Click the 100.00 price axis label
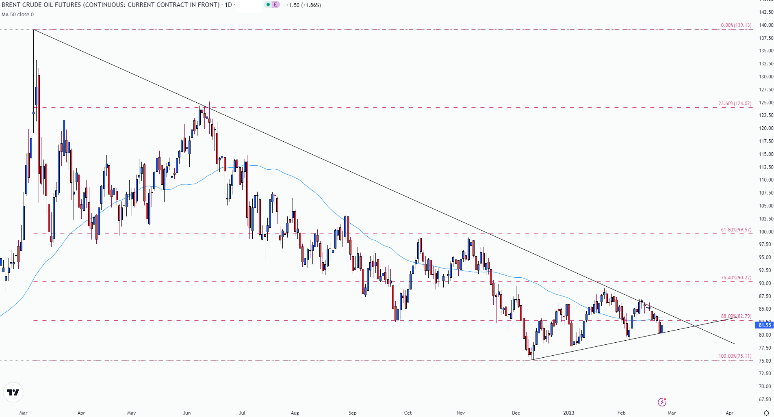Screen dimensions: 774x417 coord(766,232)
